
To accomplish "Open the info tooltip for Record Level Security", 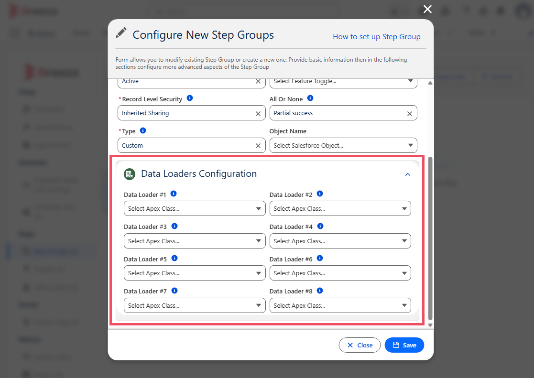I will click(x=190, y=98).
